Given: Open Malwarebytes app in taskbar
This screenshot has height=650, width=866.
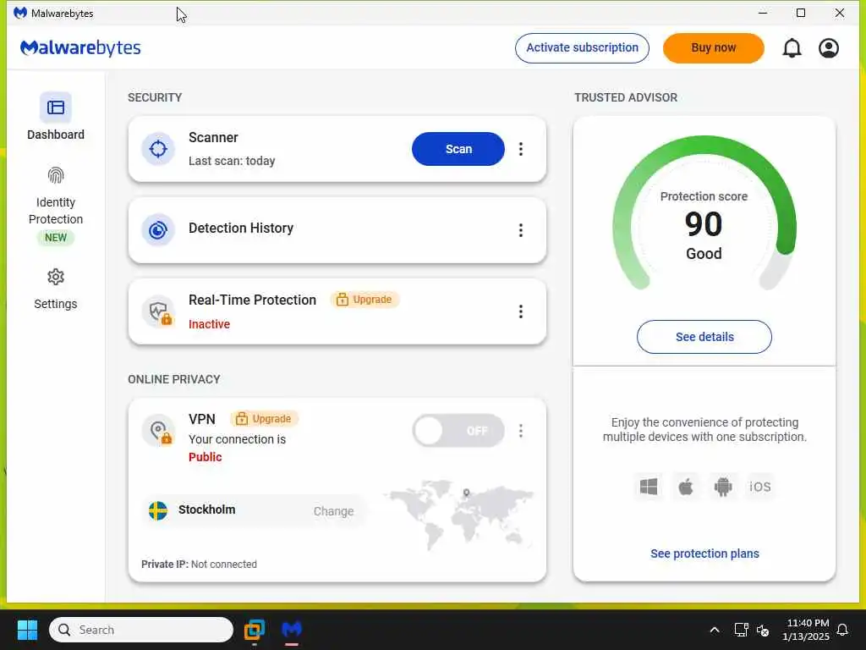Looking at the screenshot, I should tap(292, 630).
